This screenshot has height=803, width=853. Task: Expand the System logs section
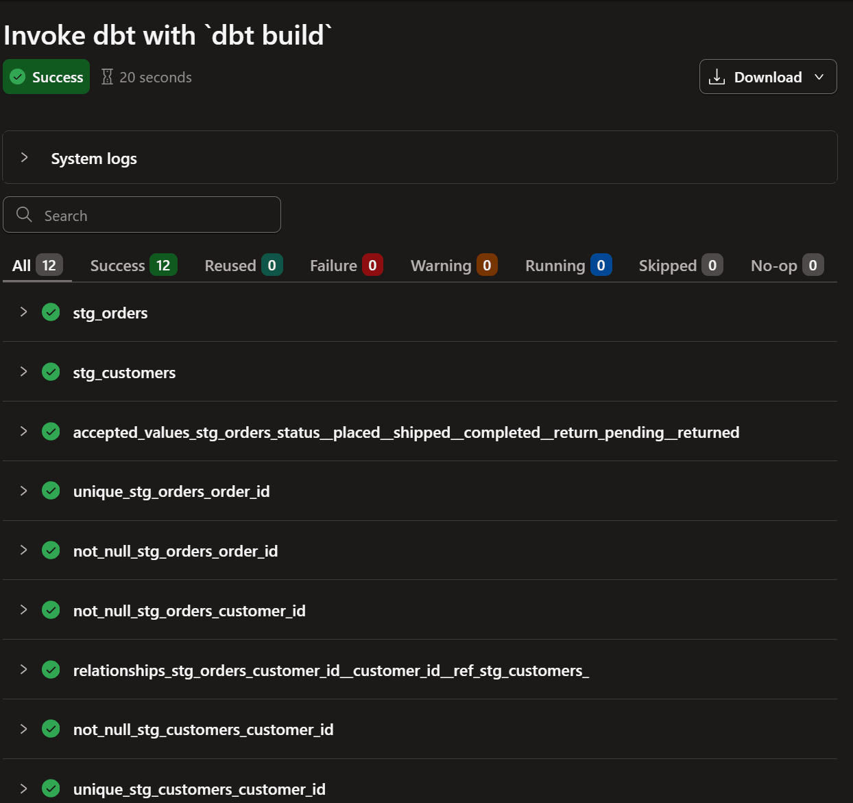(24, 158)
